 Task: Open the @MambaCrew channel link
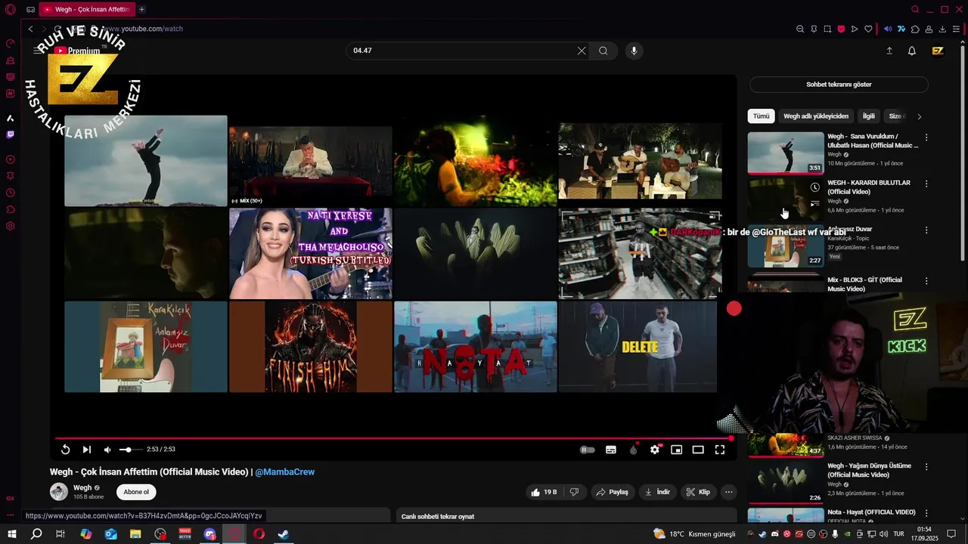click(x=284, y=472)
